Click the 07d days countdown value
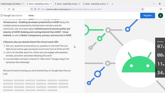Viewport: 165px width, 93px height. click(x=161, y=46)
